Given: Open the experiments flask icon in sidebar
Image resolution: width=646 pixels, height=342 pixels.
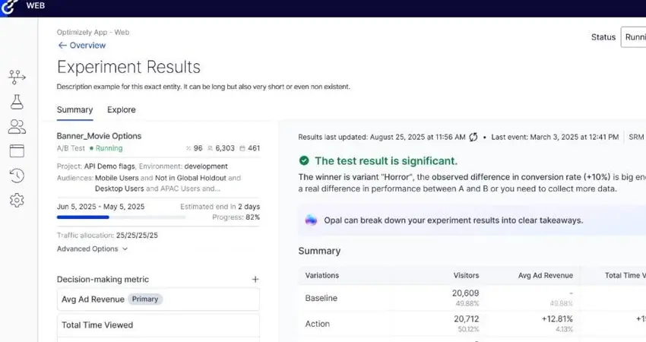Looking at the screenshot, I should point(17,101).
